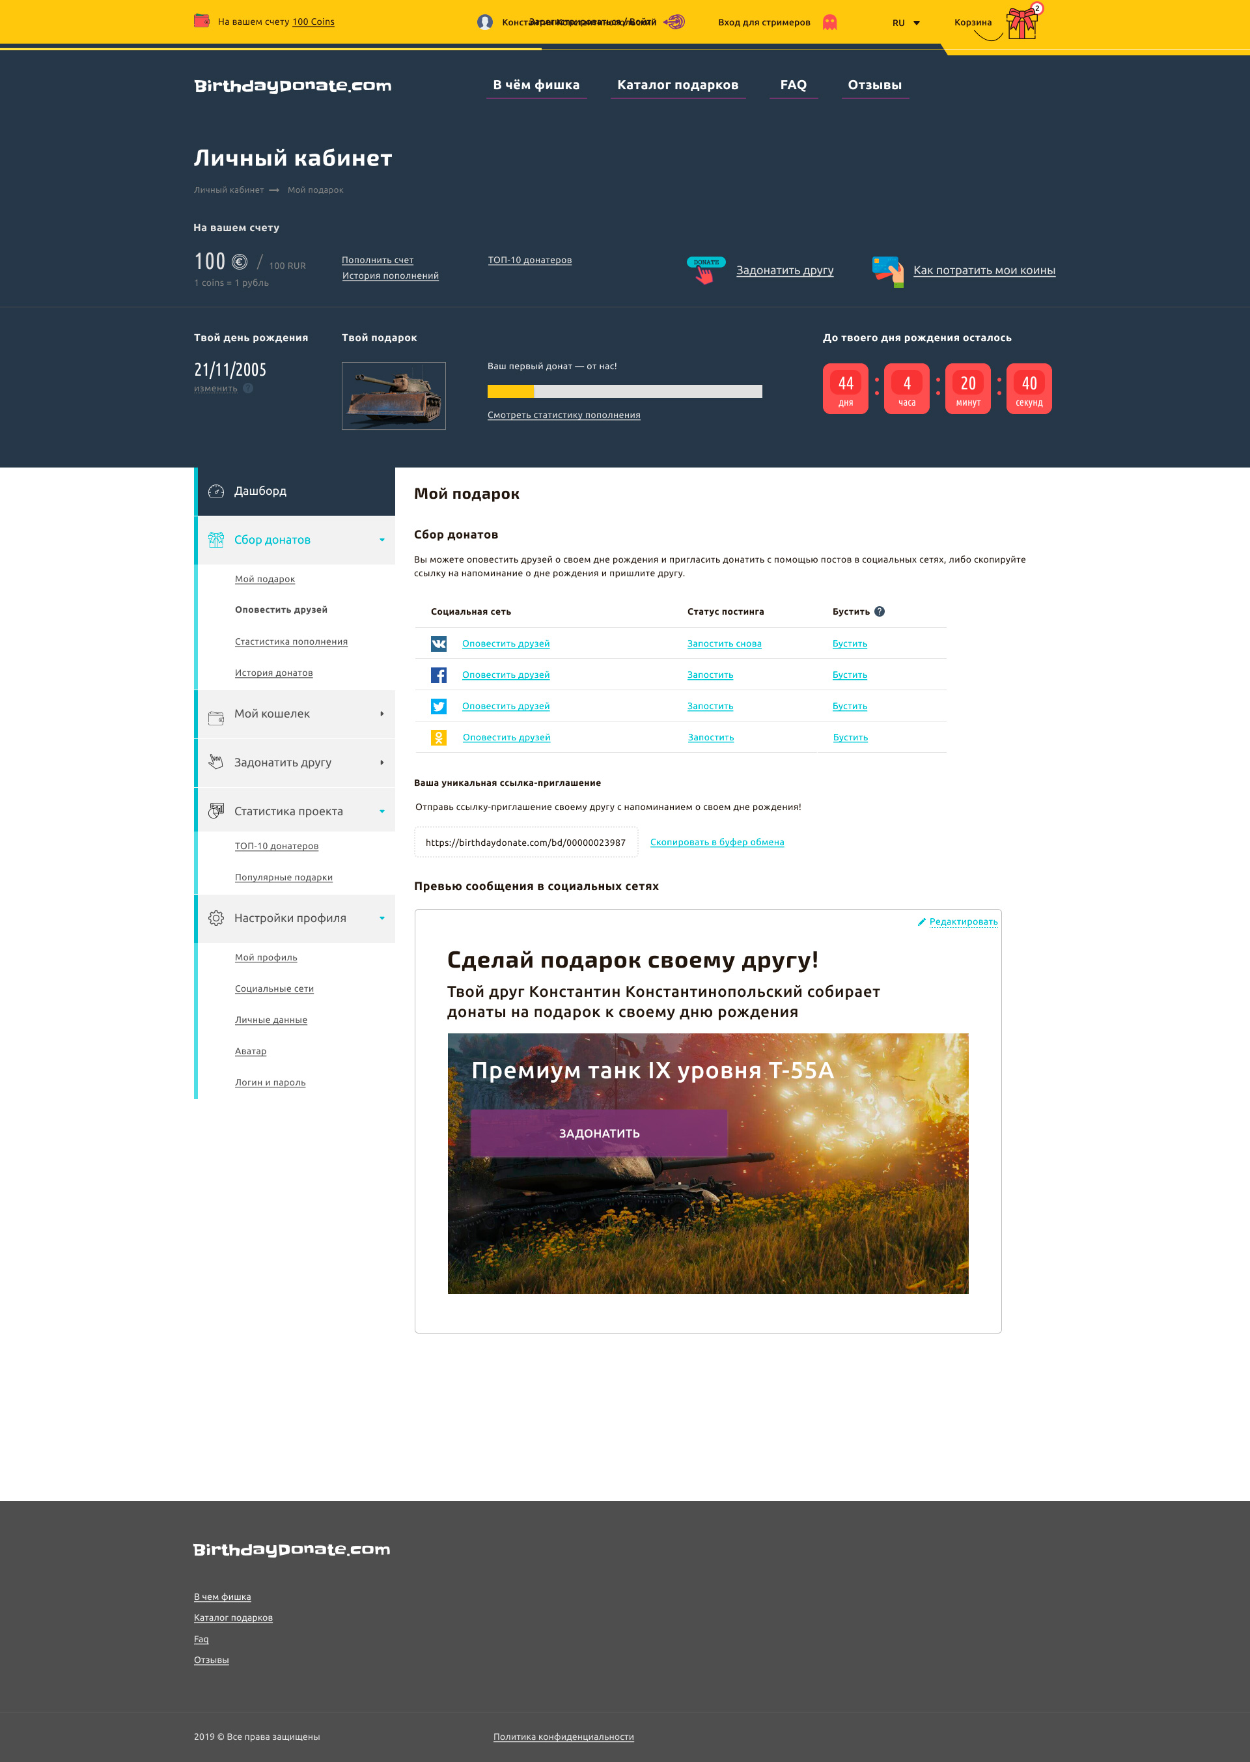Collapse the Настройки профиля section arrow
The image size is (1250, 1762).
coord(382,917)
